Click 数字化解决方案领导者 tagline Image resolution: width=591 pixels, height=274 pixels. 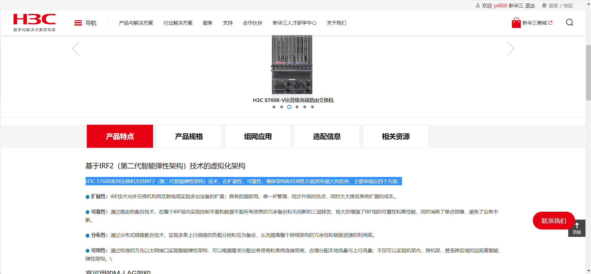pos(34,30)
